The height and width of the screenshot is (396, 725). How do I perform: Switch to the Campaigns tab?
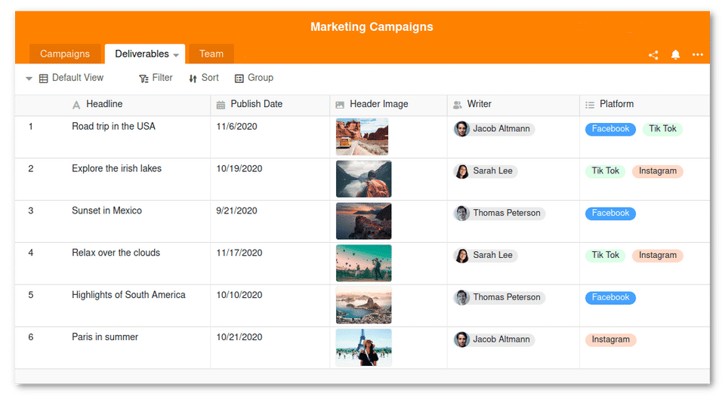click(65, 54)
